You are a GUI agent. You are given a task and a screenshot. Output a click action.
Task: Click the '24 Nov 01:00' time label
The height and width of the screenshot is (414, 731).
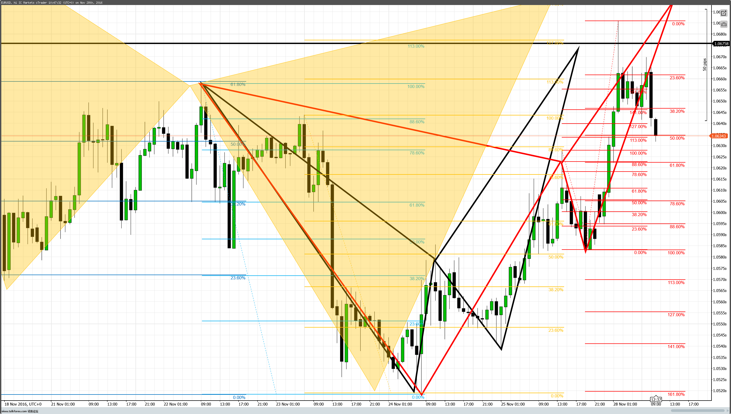click(x=400, y=404)
